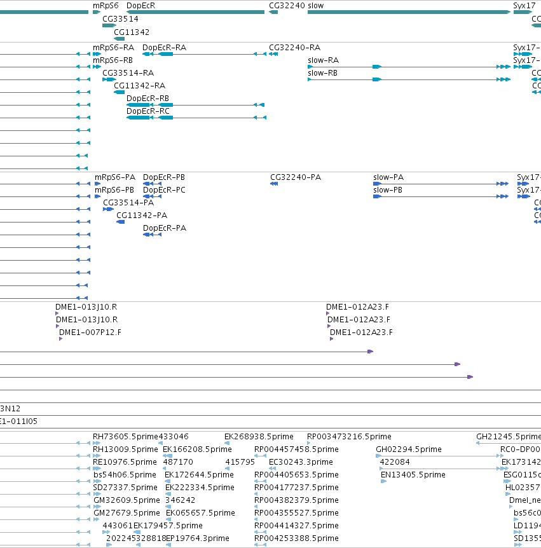Click the EP19764.3prime EST label
Image resolution: width=541 pixels, height=548 pixels.
click(x=198, y=538)
